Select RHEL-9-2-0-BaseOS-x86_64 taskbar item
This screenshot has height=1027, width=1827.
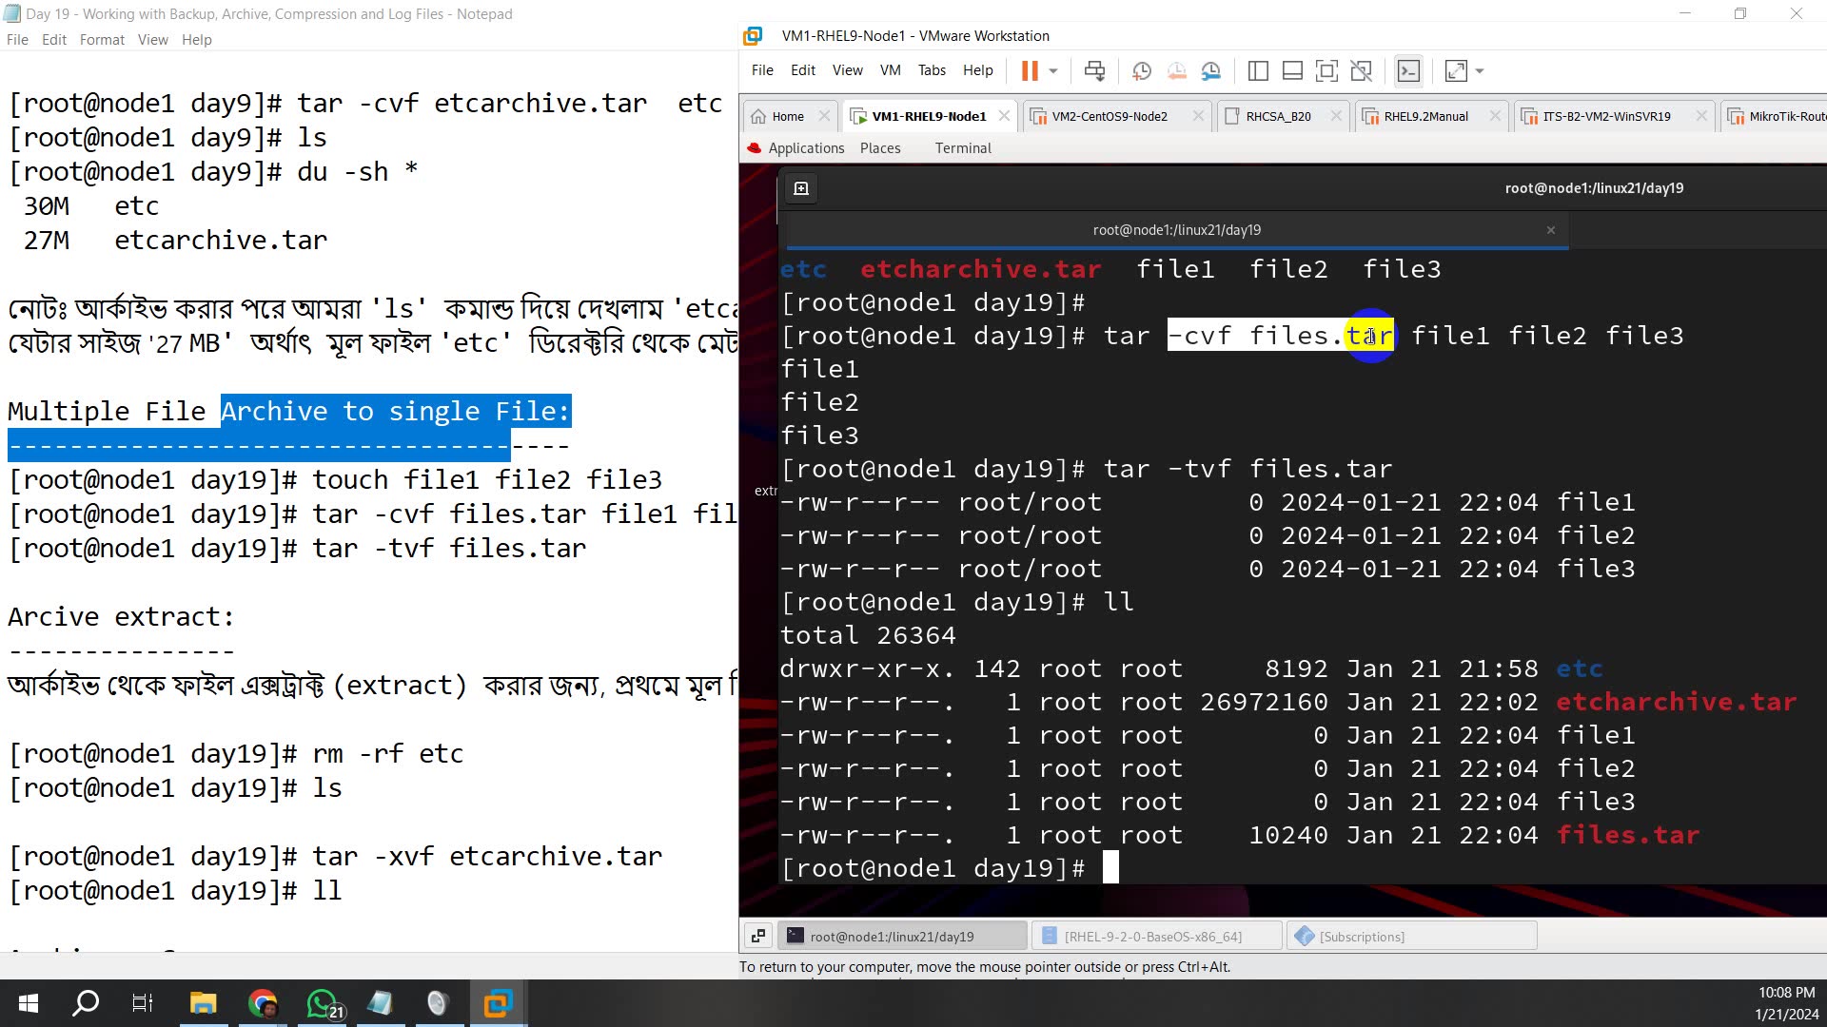1157,936
